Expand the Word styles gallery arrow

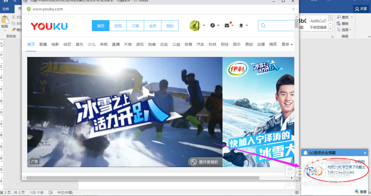click(x=331, y=29)
